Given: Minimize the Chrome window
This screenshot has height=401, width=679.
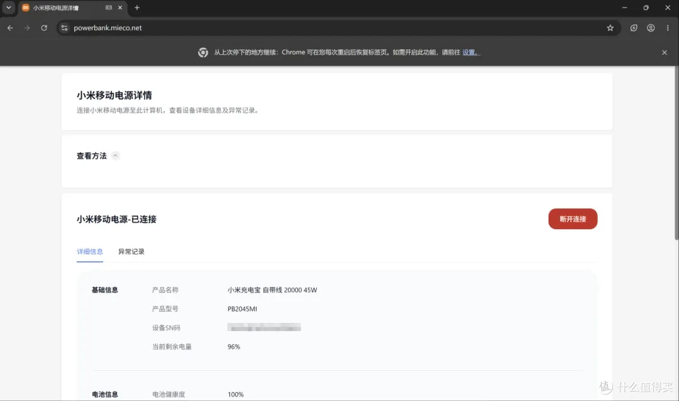Looking at the screenshot, I should tap(624, 8).
